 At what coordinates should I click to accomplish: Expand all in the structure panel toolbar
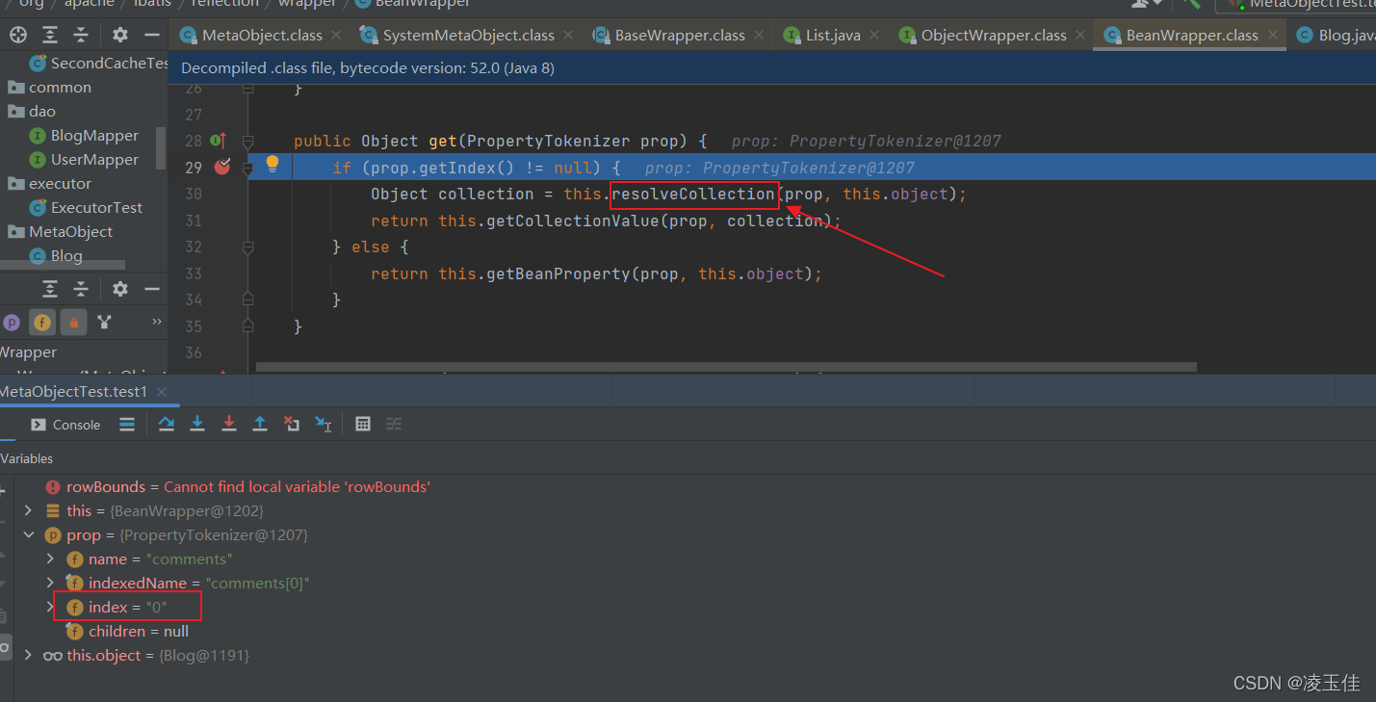pos(50,289)
